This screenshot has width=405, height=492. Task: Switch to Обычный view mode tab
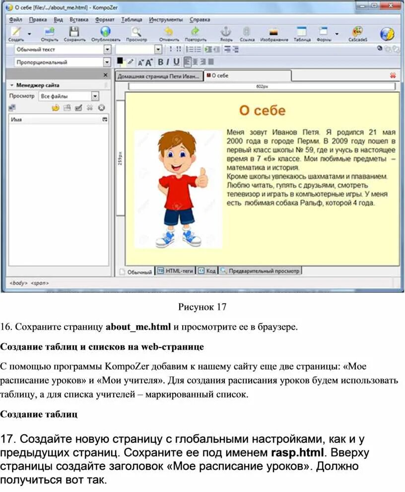click(136, 272)
